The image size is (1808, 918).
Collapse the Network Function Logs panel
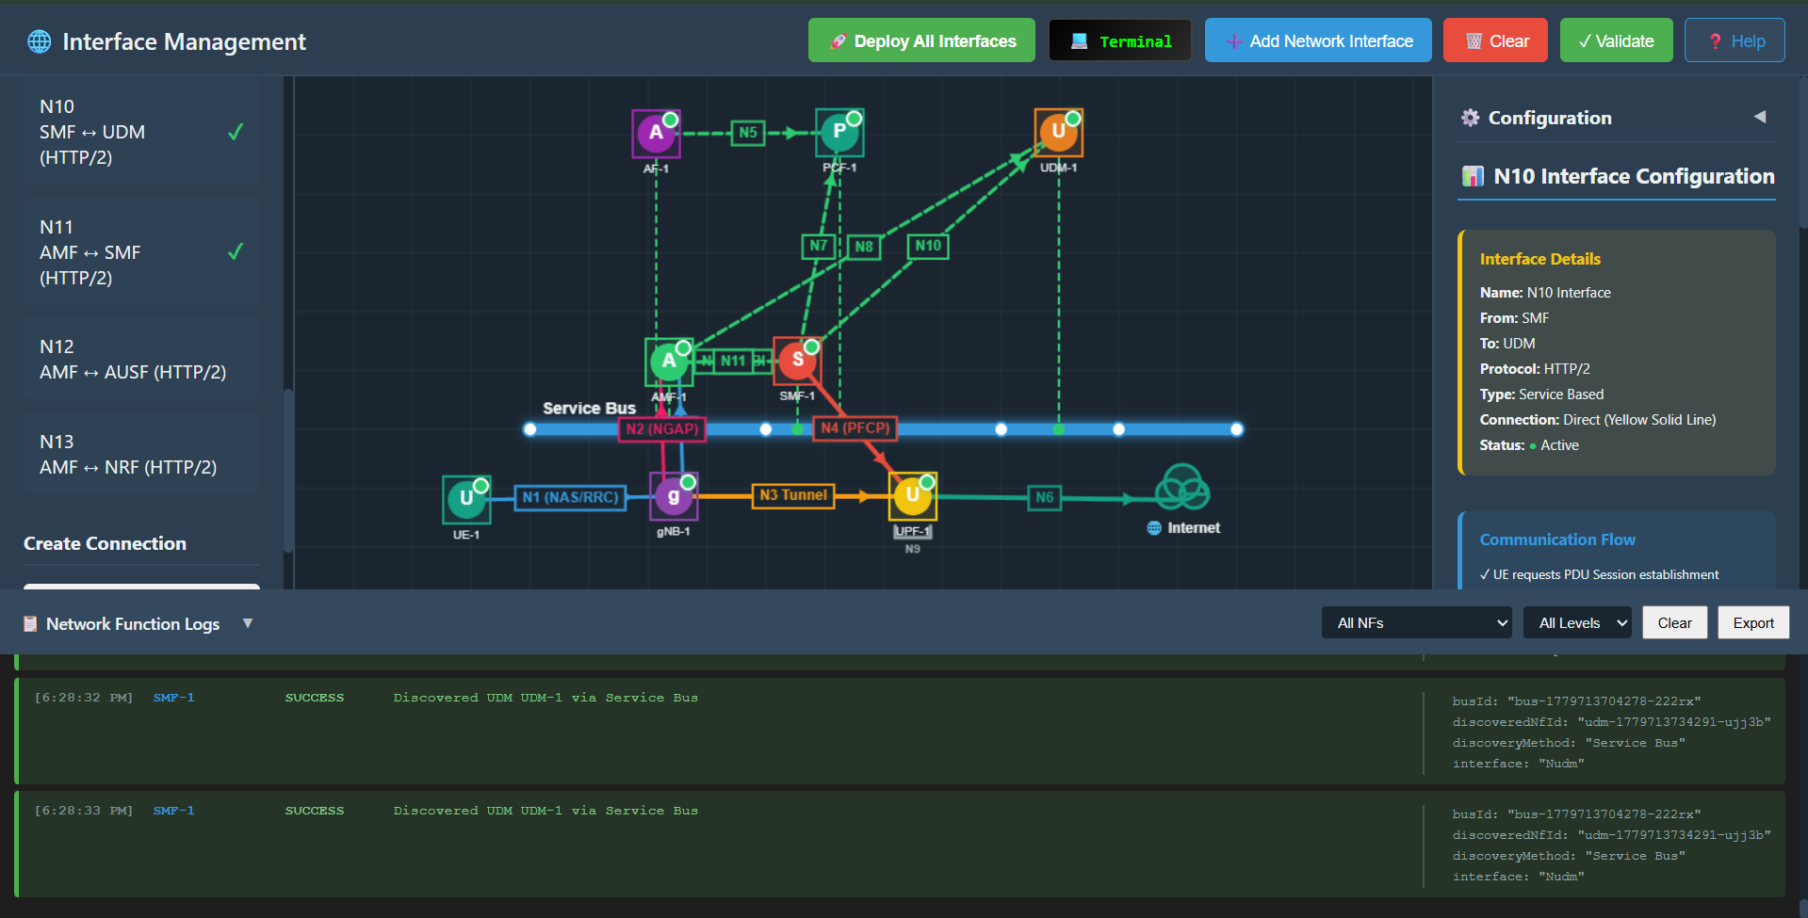click(248, 623)
